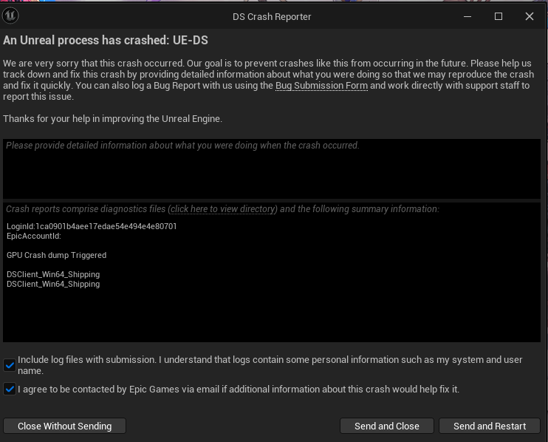Click the Unreal Engine logo icon
Image resolution: width=548 pixels, height=442 pixels.
click(11, 16)
